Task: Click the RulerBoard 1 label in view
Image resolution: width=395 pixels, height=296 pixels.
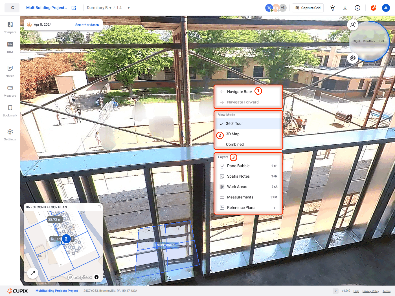Action: click(x=166, y=245)
